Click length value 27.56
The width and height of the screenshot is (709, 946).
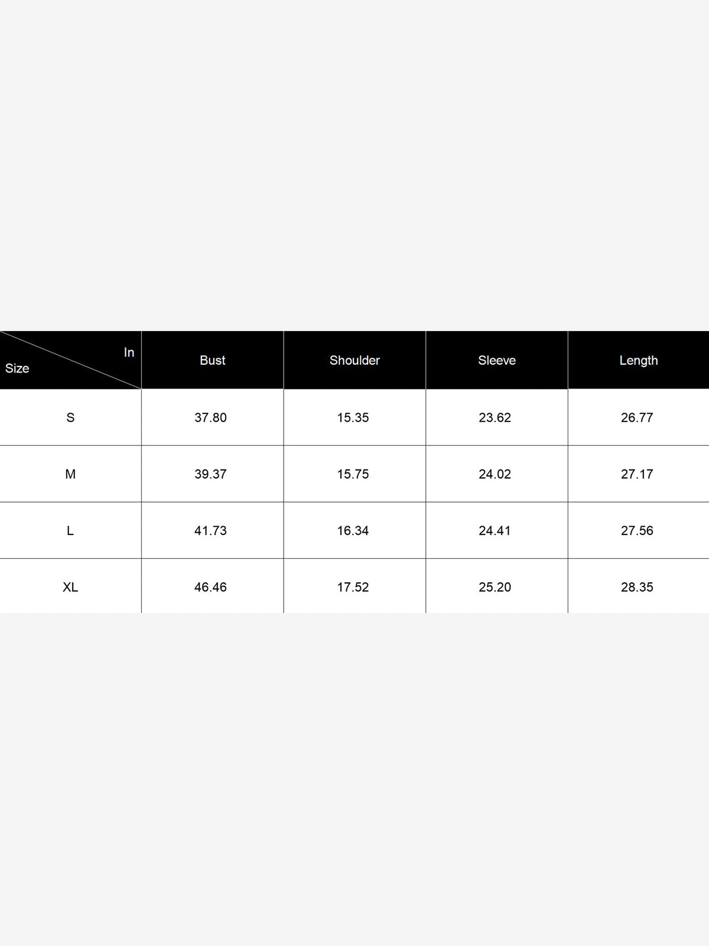point(637,531)
